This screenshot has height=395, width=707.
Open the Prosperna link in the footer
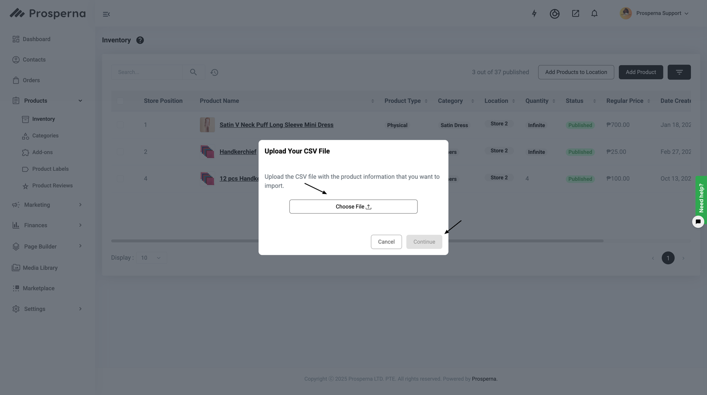point(485,379)
